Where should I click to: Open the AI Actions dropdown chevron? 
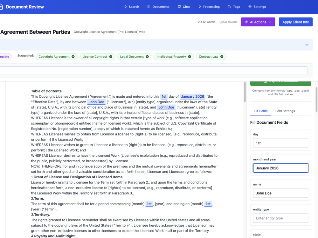pyautogui.click(x=270, y=22)
